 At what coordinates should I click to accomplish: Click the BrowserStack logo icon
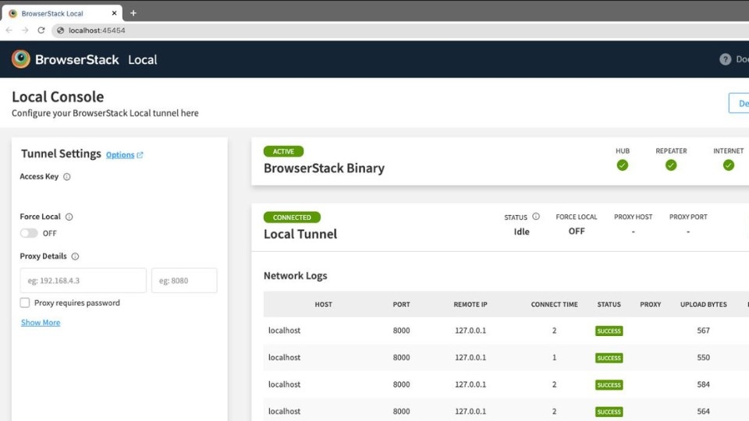pyautogui.click(x=20, y=58)
